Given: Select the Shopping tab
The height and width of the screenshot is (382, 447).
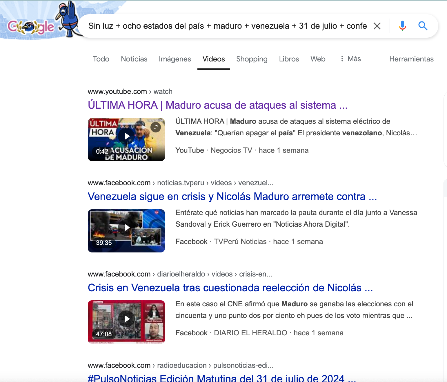Looking at the screenshot, I should point(252,59).
